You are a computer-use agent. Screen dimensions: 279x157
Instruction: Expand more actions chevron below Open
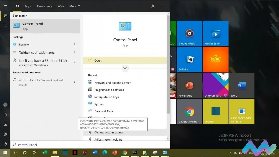pyautogui.click(x=125, y=68)
